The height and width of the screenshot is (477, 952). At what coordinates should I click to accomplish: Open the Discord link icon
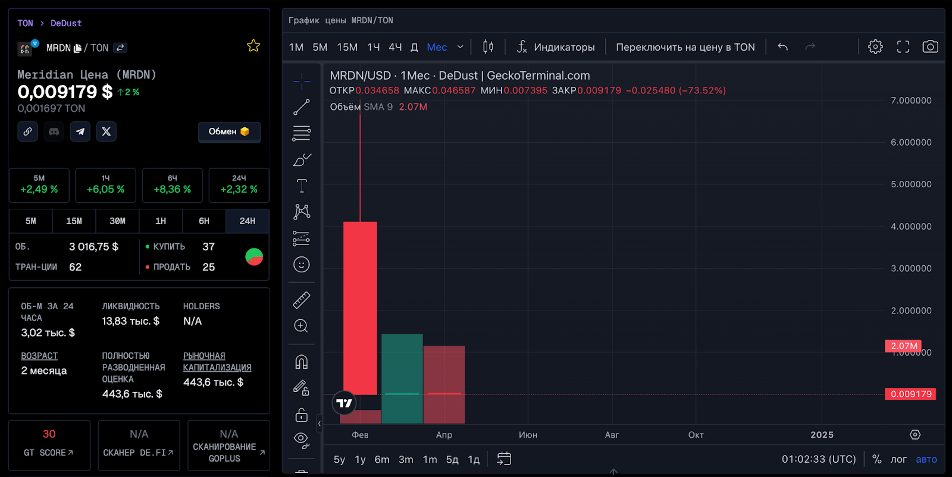pyautogui.click(x=54, y=131)
